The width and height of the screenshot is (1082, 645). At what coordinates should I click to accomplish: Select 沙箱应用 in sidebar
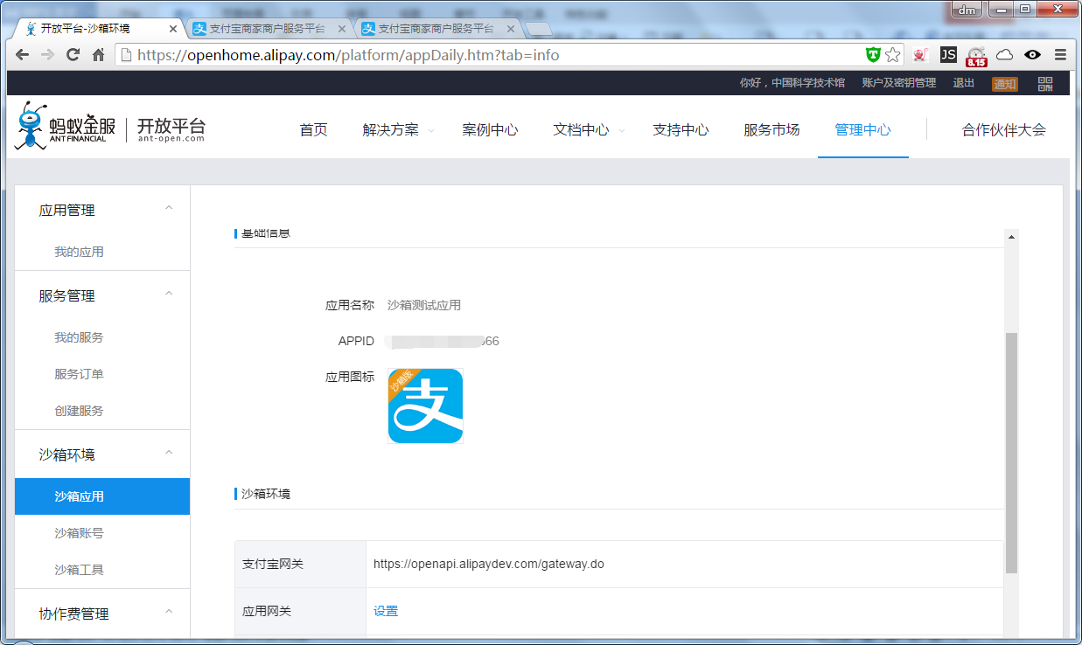[102, 496]
